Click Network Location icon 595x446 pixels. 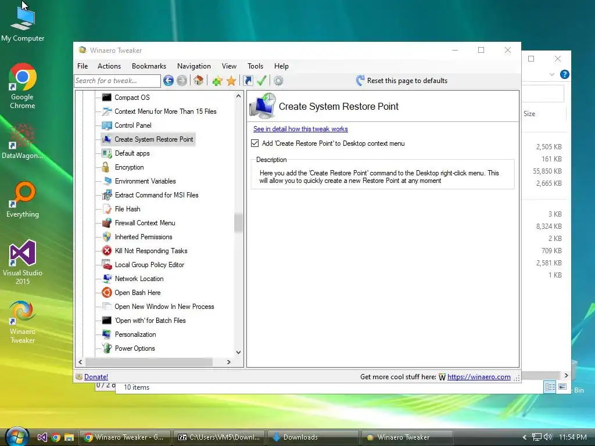pos(107,279)
